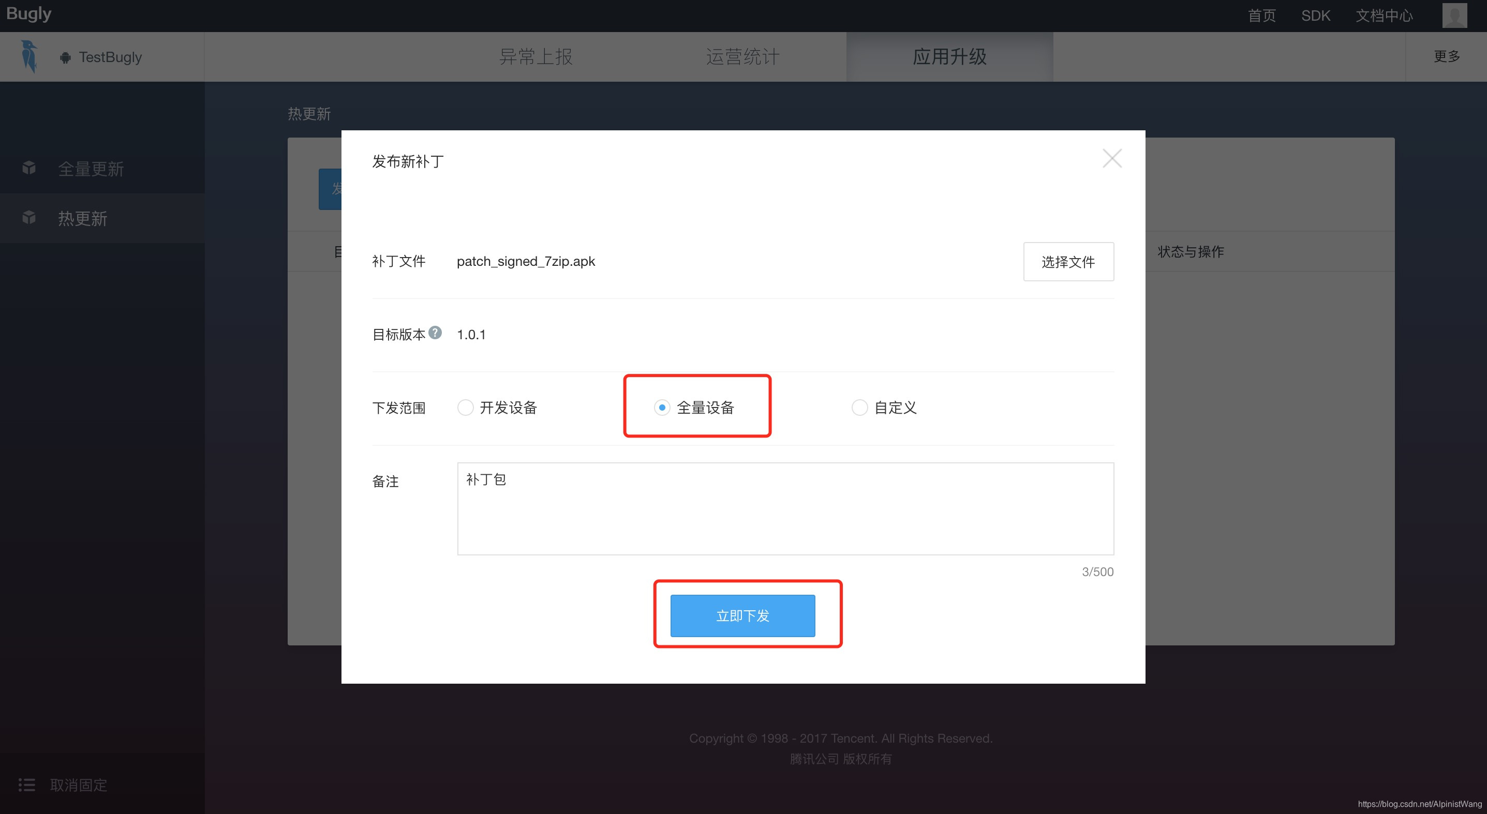Click the 1.0.1 target version value
The image size is (1487, 814).
[x=471, y=335]
